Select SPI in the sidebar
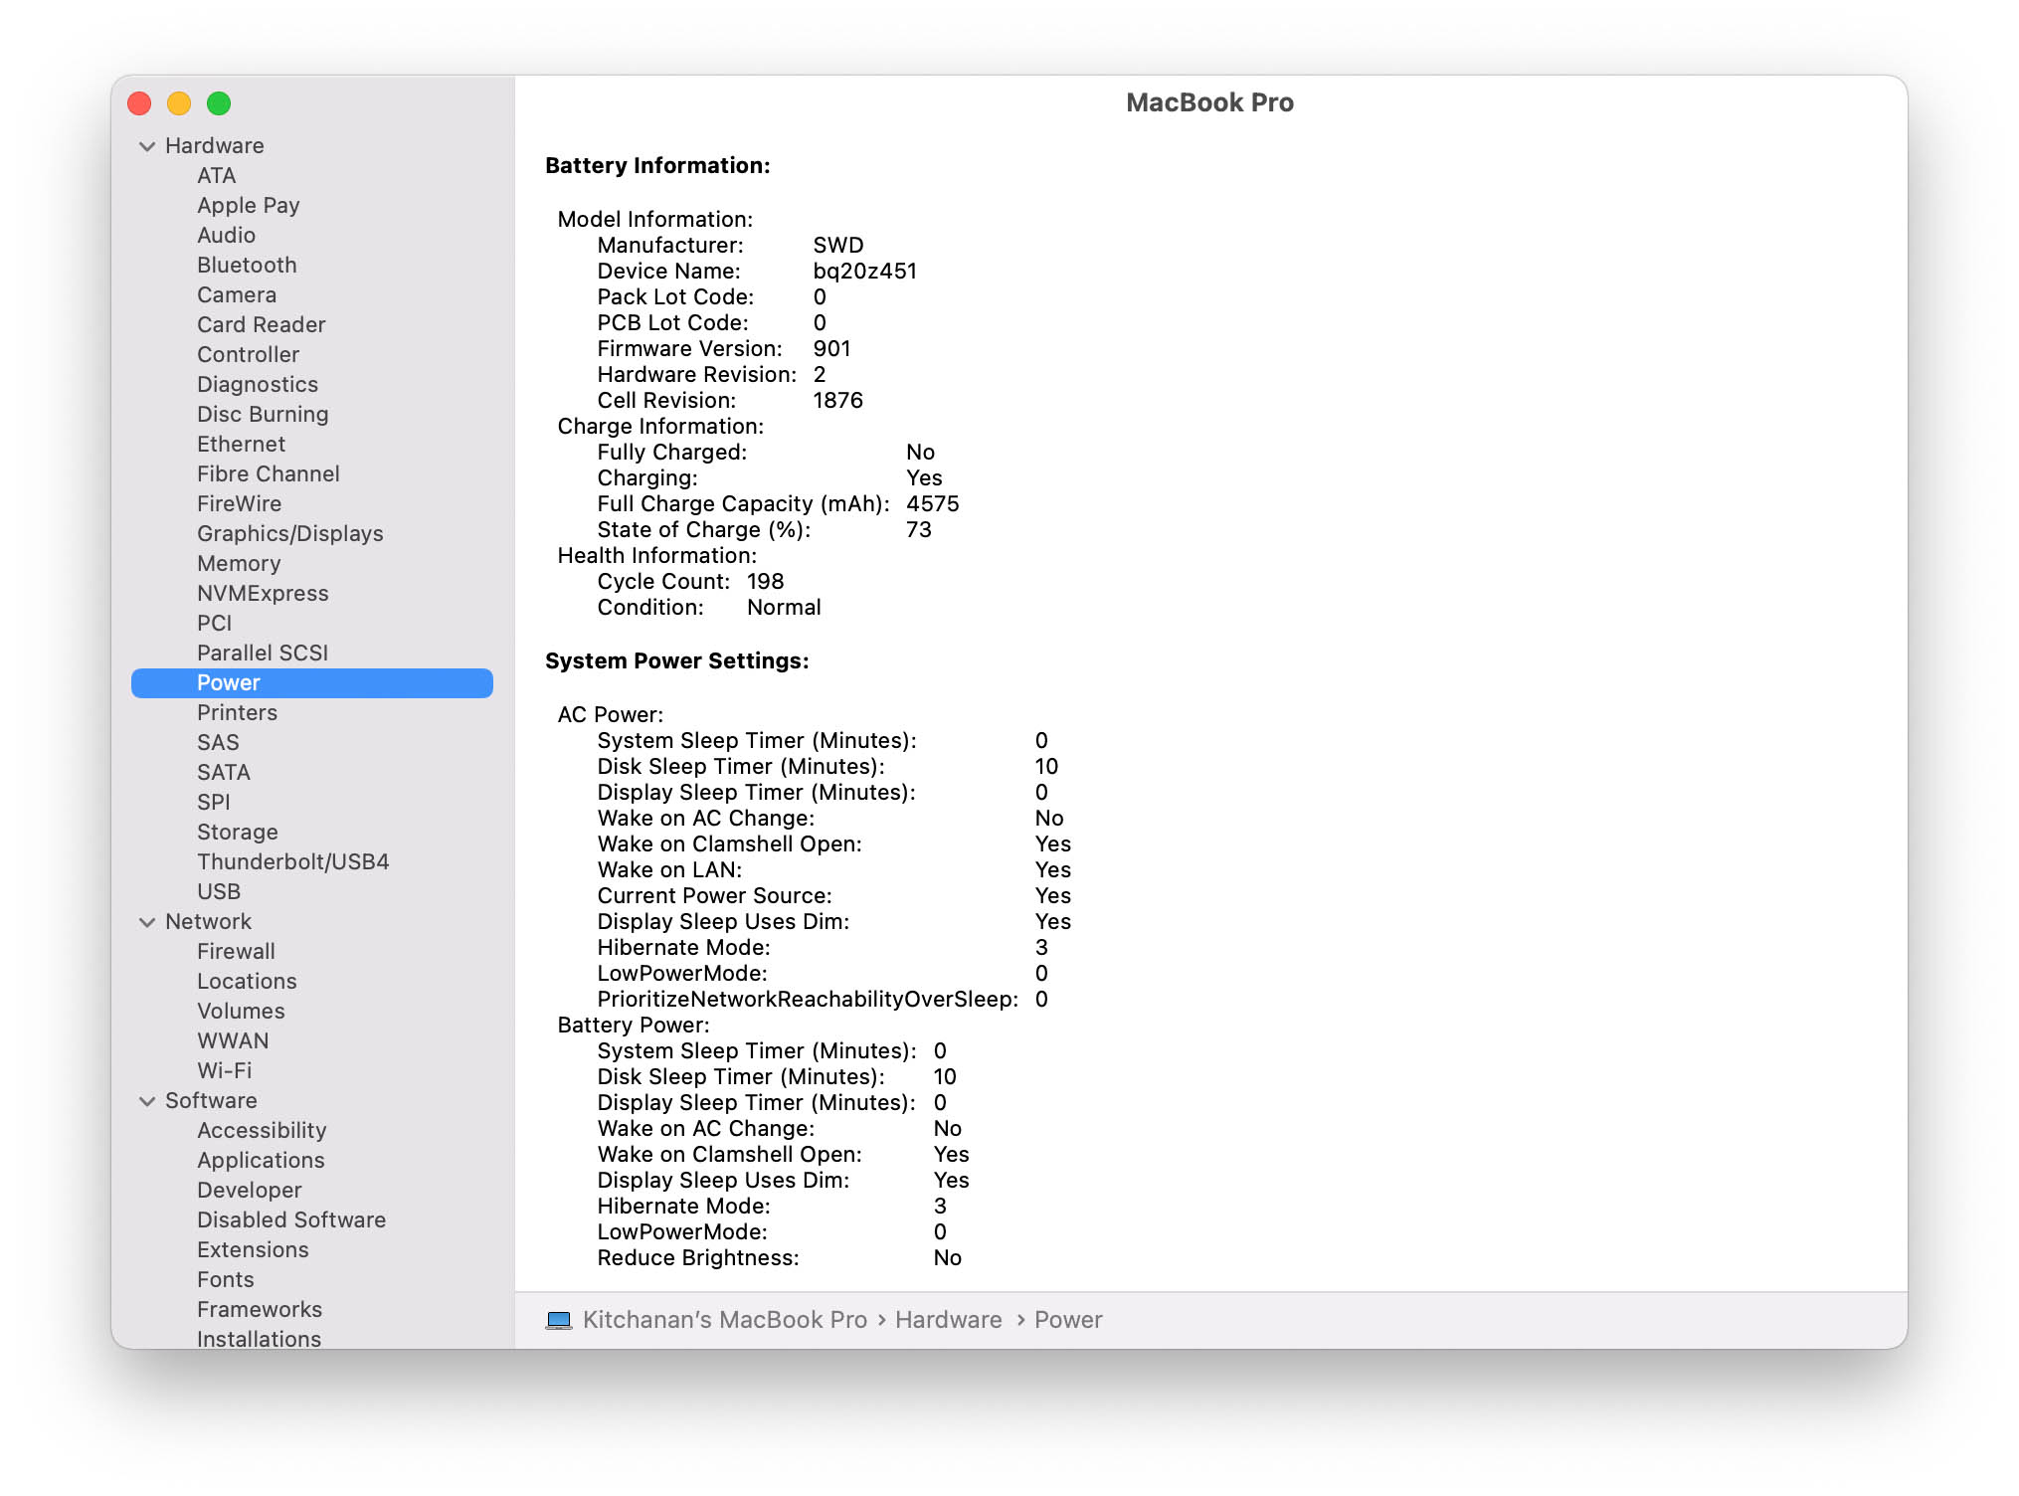This screenshot has height=1496, width=2019. pos(213,803)
